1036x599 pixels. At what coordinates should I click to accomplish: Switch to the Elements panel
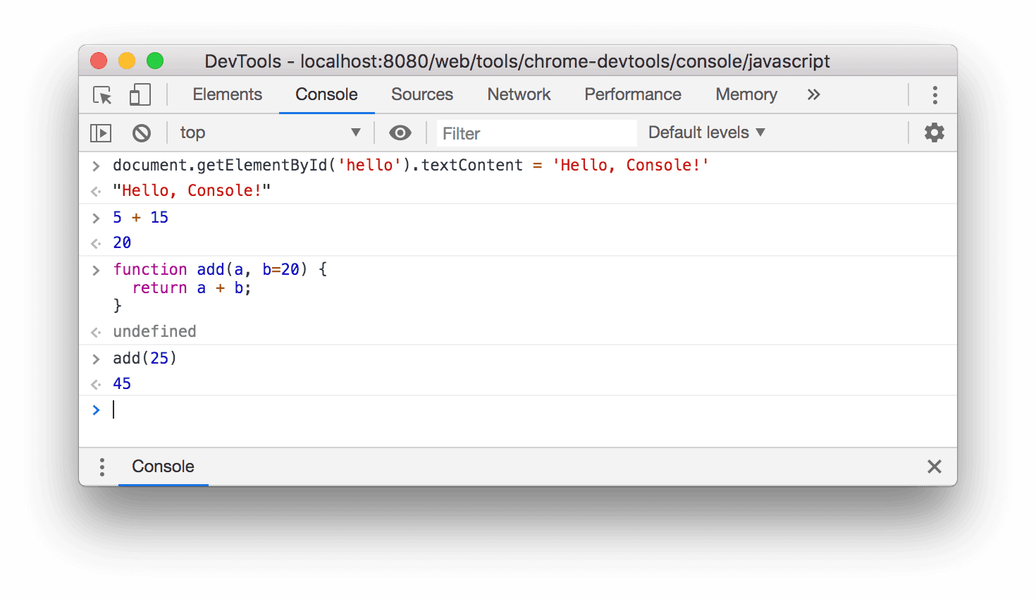coord(227,94)
